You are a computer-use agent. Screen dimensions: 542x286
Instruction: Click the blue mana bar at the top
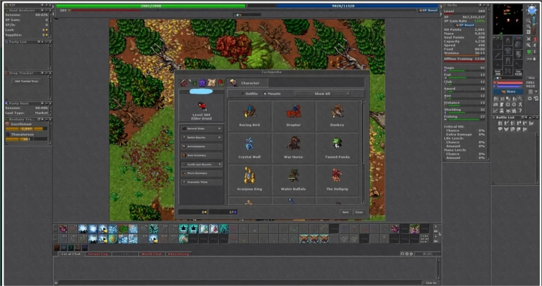[x=343, y=6]
